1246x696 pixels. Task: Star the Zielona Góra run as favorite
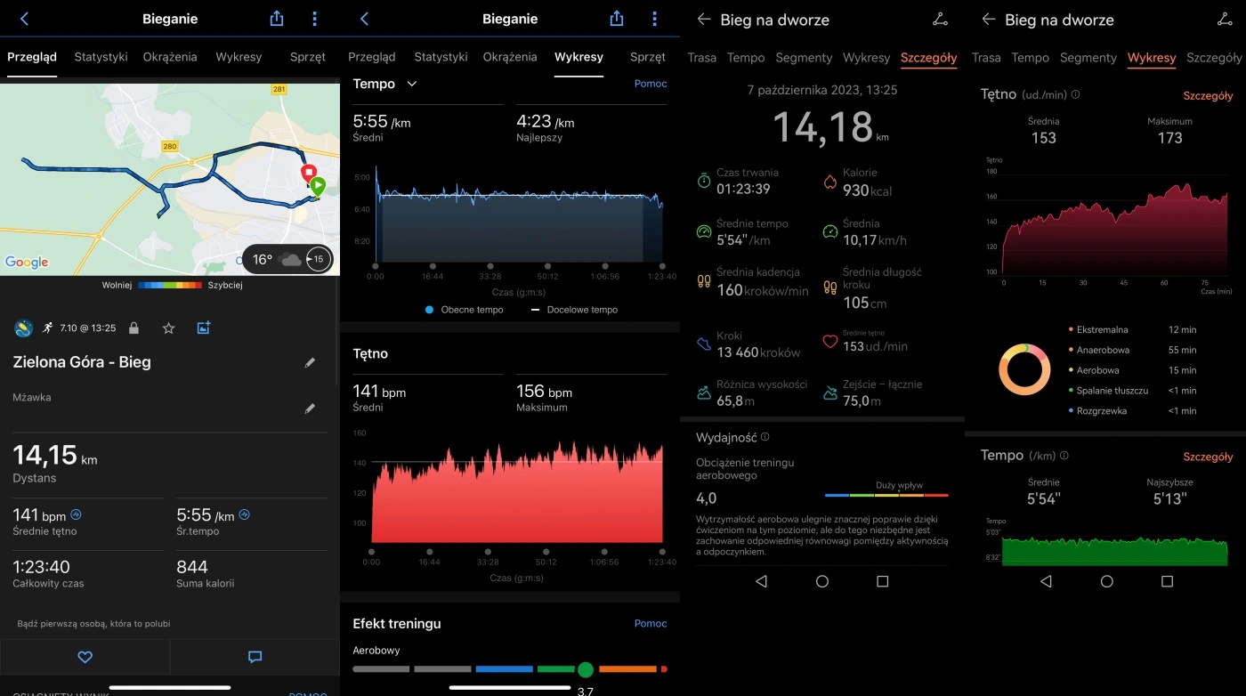[168, 328]
